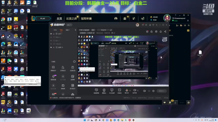
Task: Open the 房管助手 tool
Action: (63, 69)
